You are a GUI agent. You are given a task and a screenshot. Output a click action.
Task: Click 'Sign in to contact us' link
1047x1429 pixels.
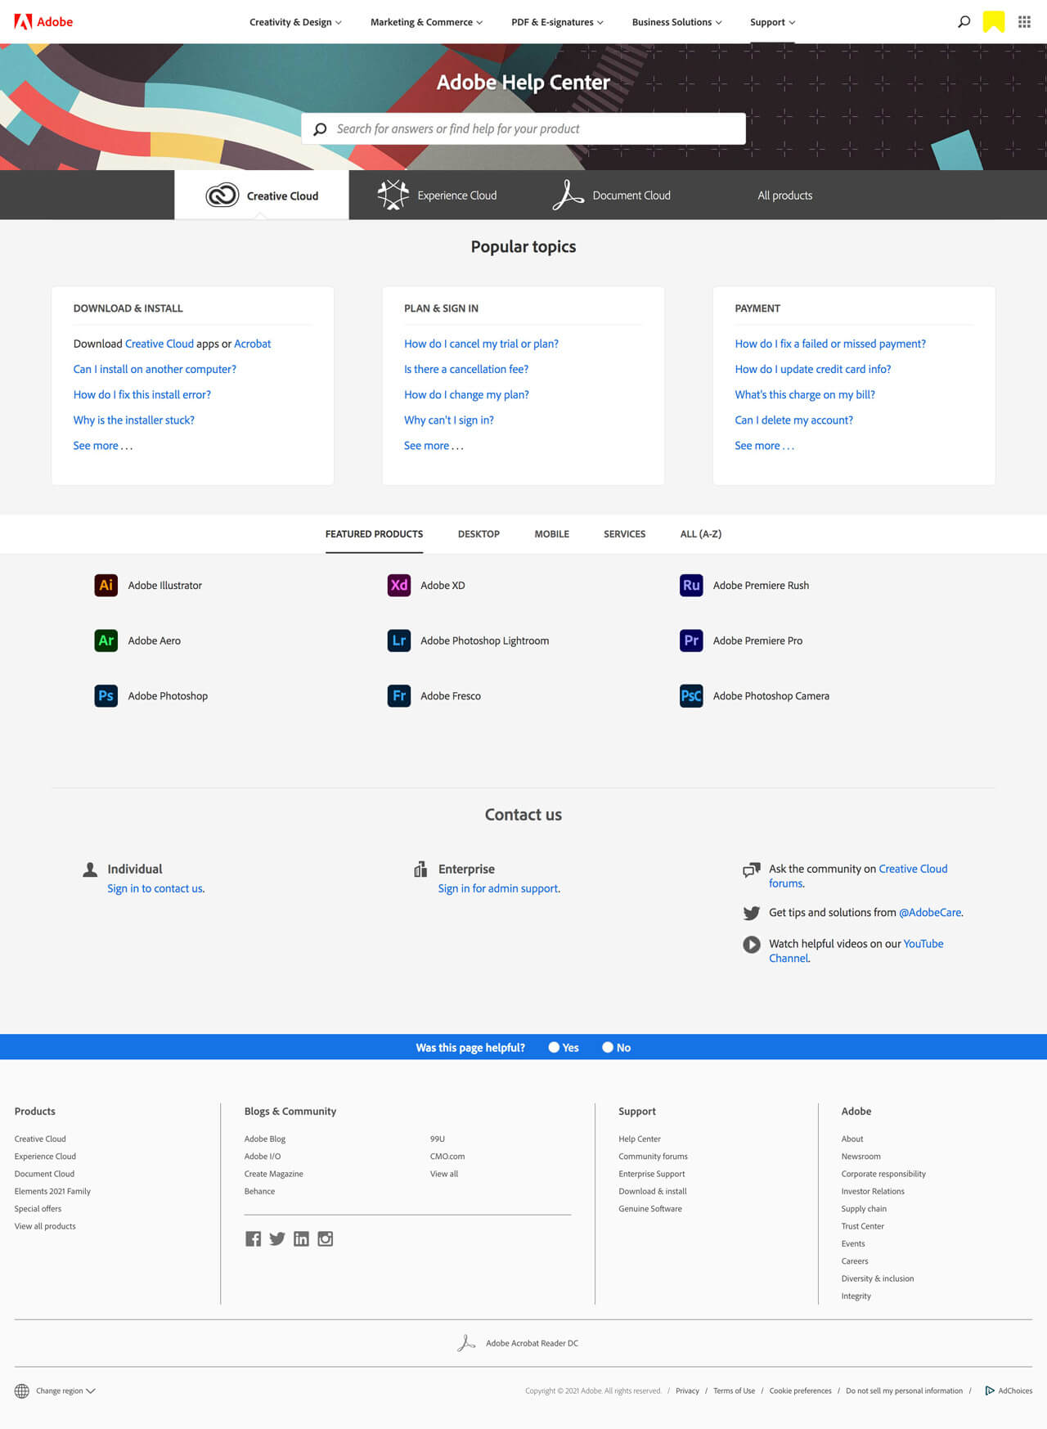point(155,888)
